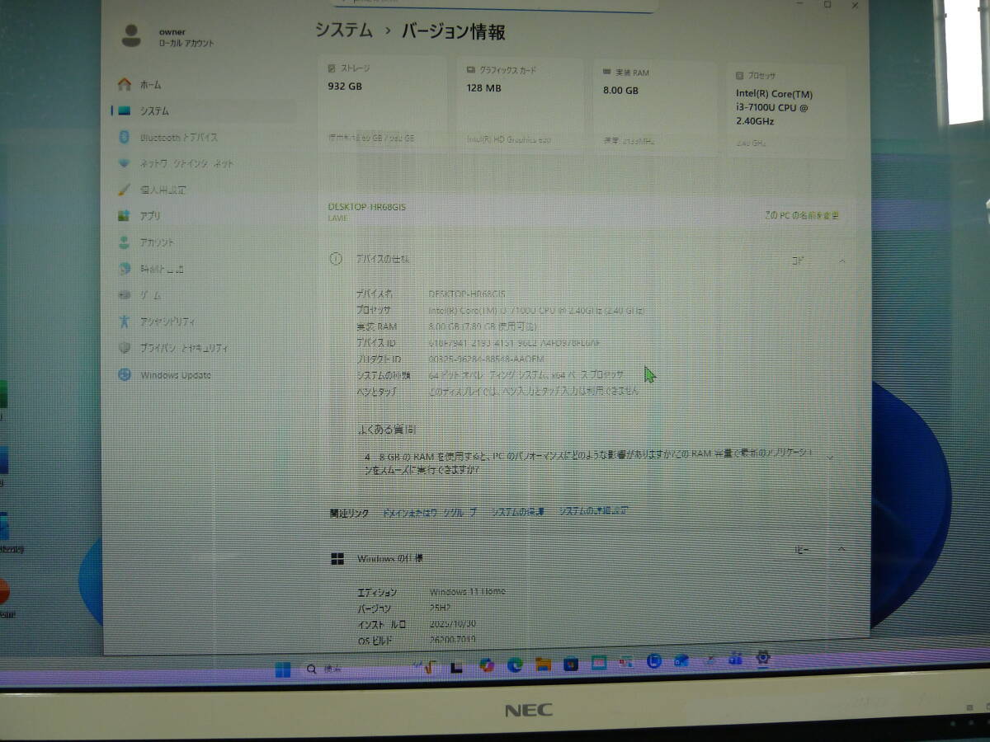Select the プロダクト ID value

(x=487, y=359)
